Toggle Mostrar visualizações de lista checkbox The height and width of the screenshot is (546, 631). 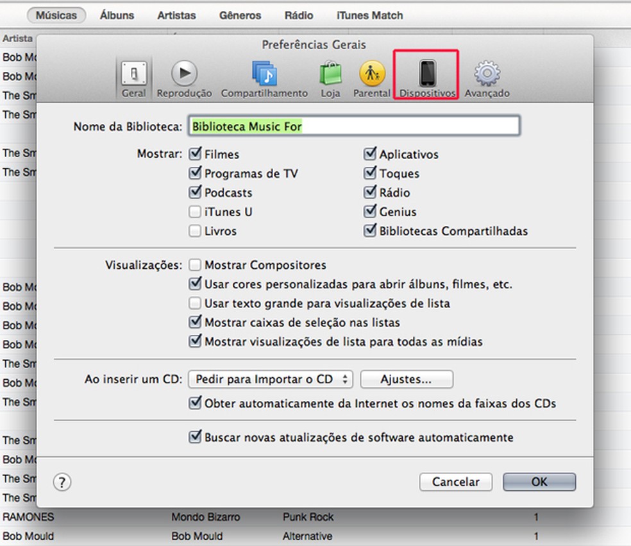[x=195, y=341]
